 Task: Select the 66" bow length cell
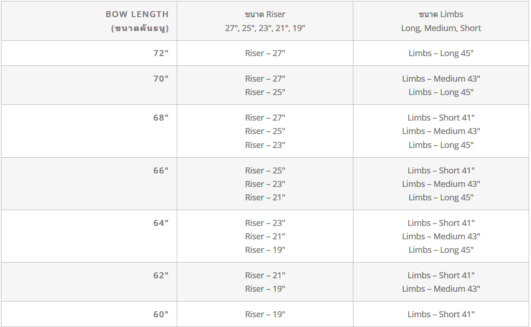coord(161,171)
